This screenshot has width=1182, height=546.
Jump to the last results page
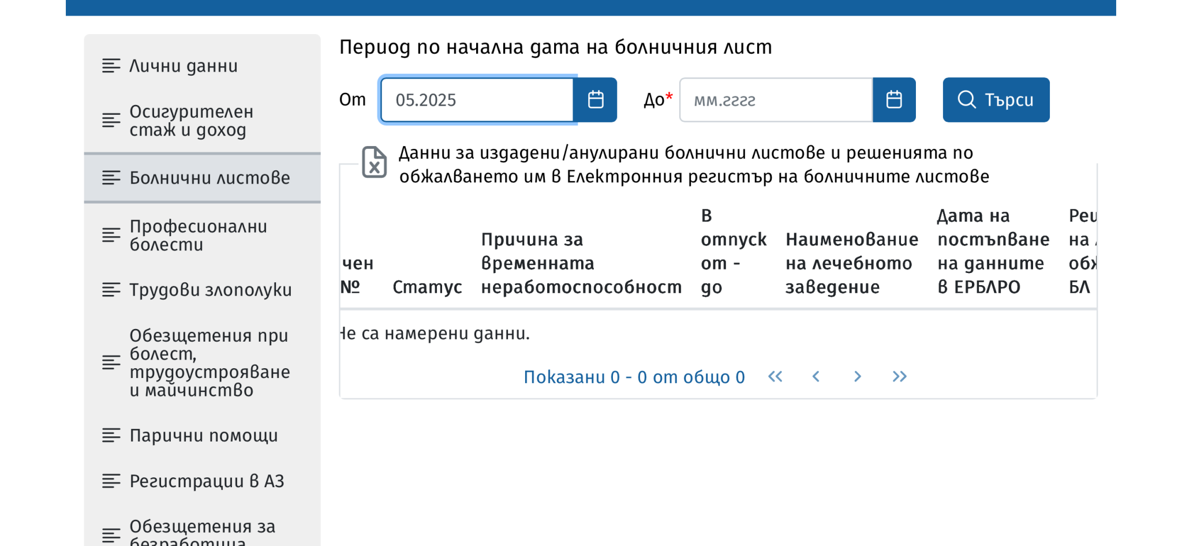click(899, 377)
